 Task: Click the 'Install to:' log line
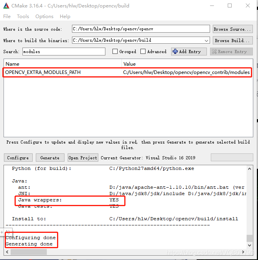point(125,219)
